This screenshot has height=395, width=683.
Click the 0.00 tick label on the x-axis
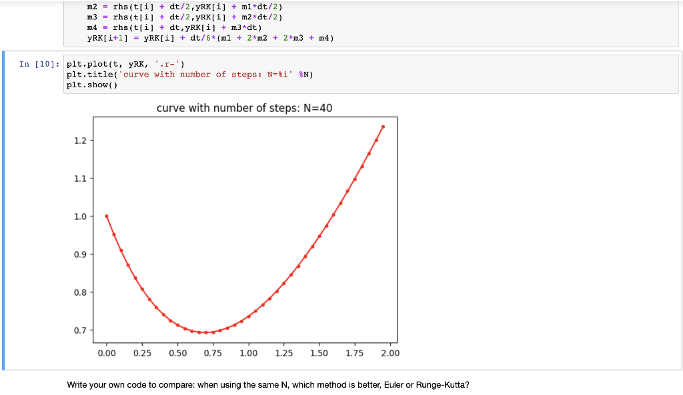107,353
